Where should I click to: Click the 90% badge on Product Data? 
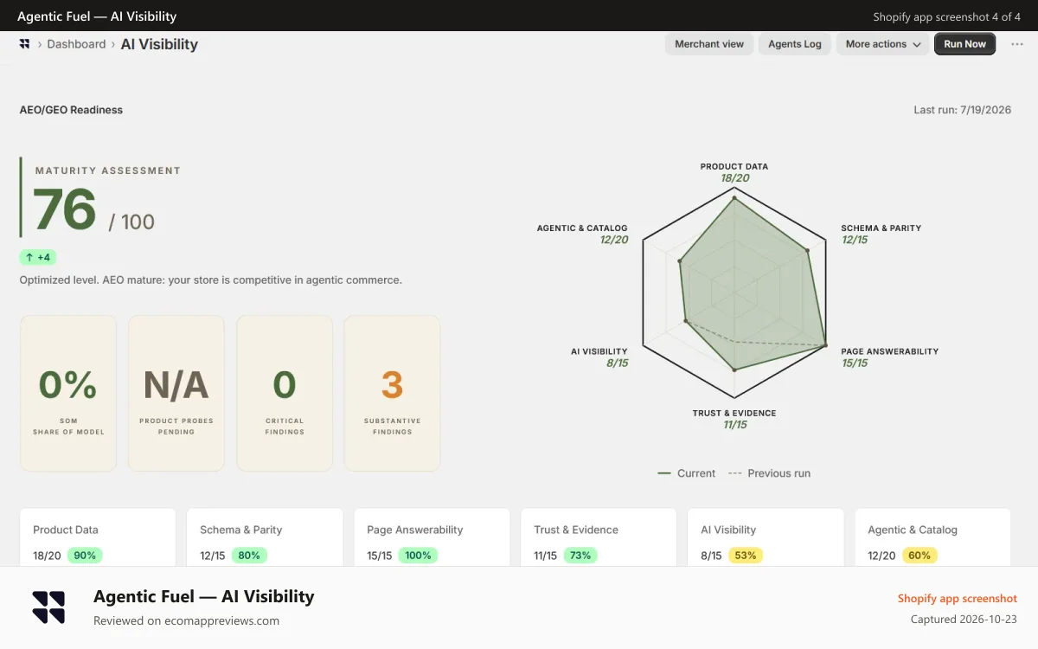tap(85, 556)
